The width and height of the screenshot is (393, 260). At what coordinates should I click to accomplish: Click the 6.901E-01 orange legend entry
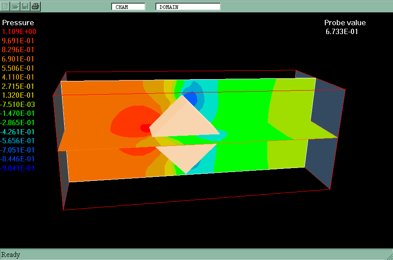pyautogui.click(x=18, y=59)
